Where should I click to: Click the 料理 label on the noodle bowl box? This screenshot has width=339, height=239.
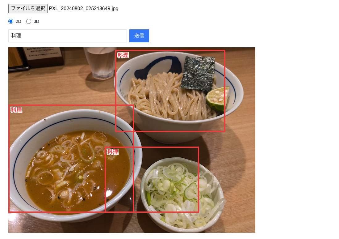click(123, 55)
